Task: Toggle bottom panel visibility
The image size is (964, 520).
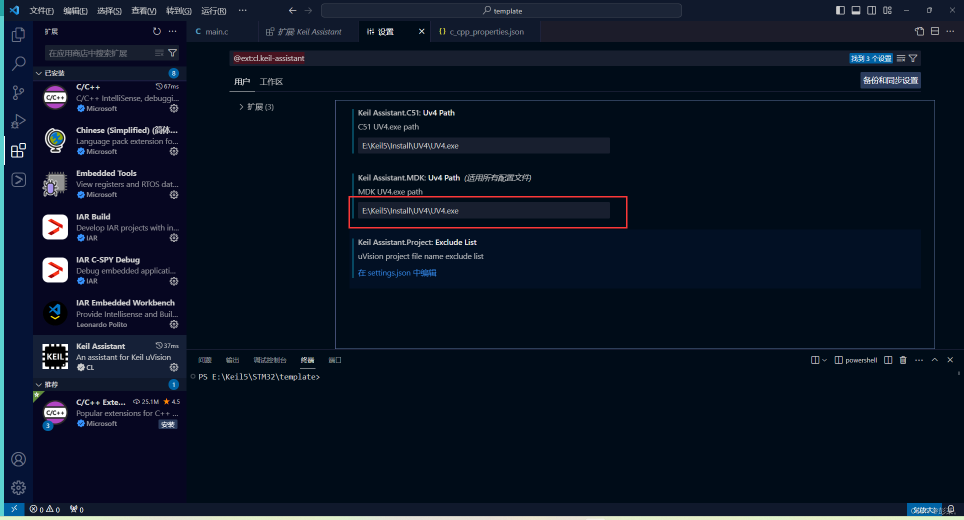Action: (x=856, y=10)
